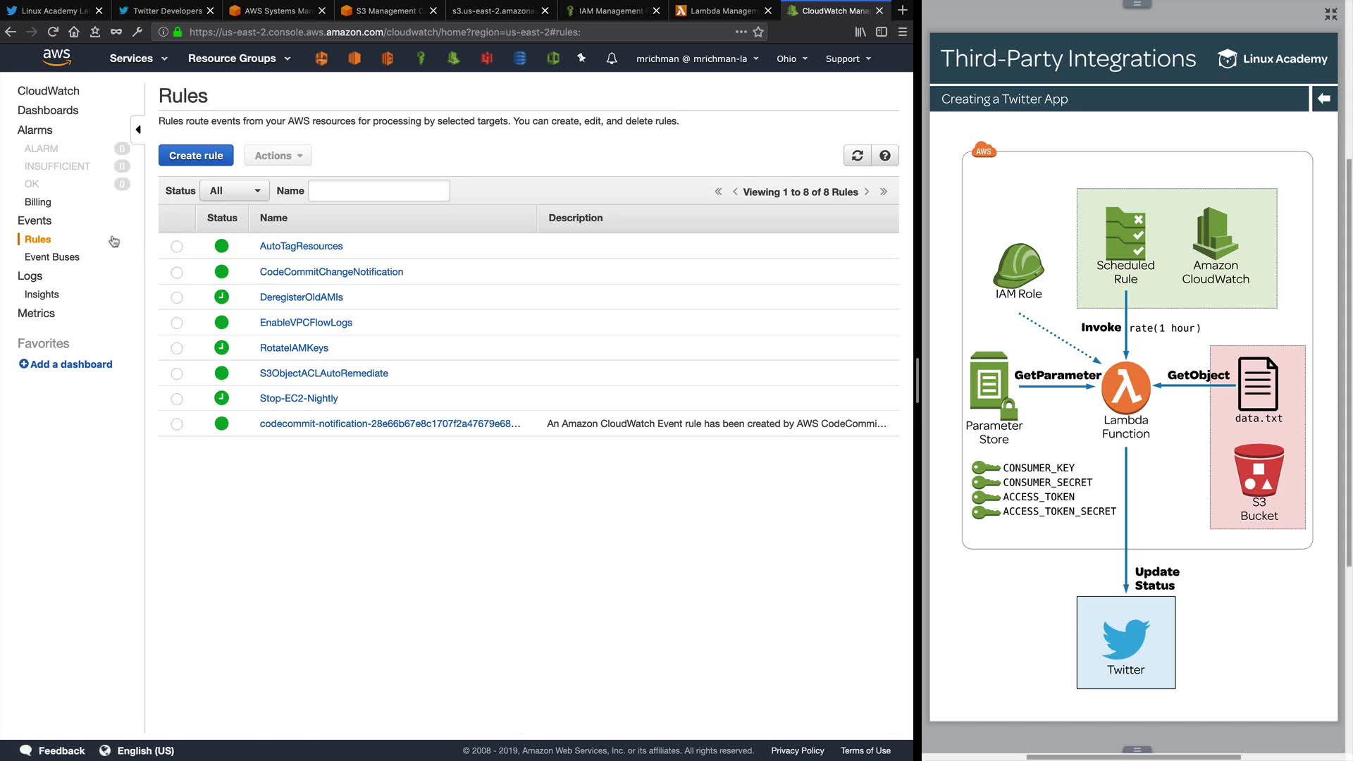1353x761 pixels.
Task: Open the Services menu
Action: (138, 58)
